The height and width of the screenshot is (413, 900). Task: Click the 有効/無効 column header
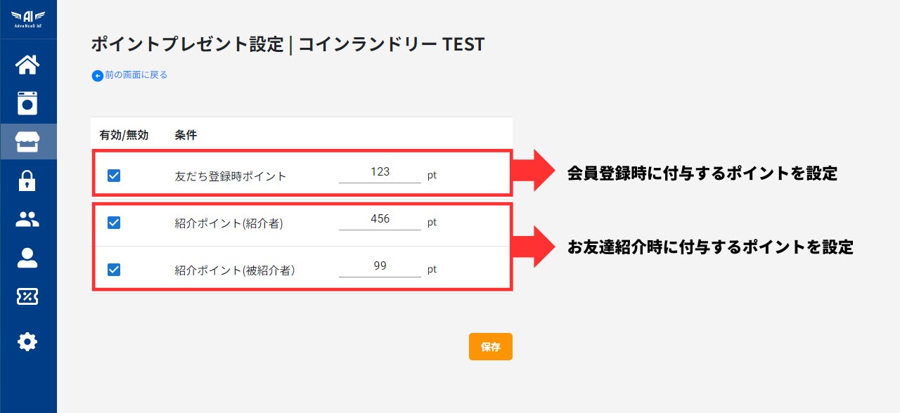(x=124, y=136)
